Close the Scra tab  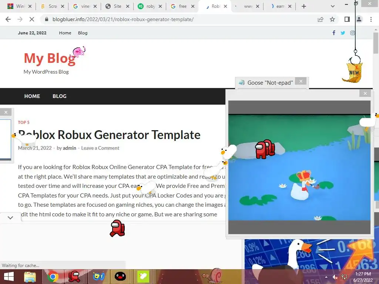click(x=62, y=6)
